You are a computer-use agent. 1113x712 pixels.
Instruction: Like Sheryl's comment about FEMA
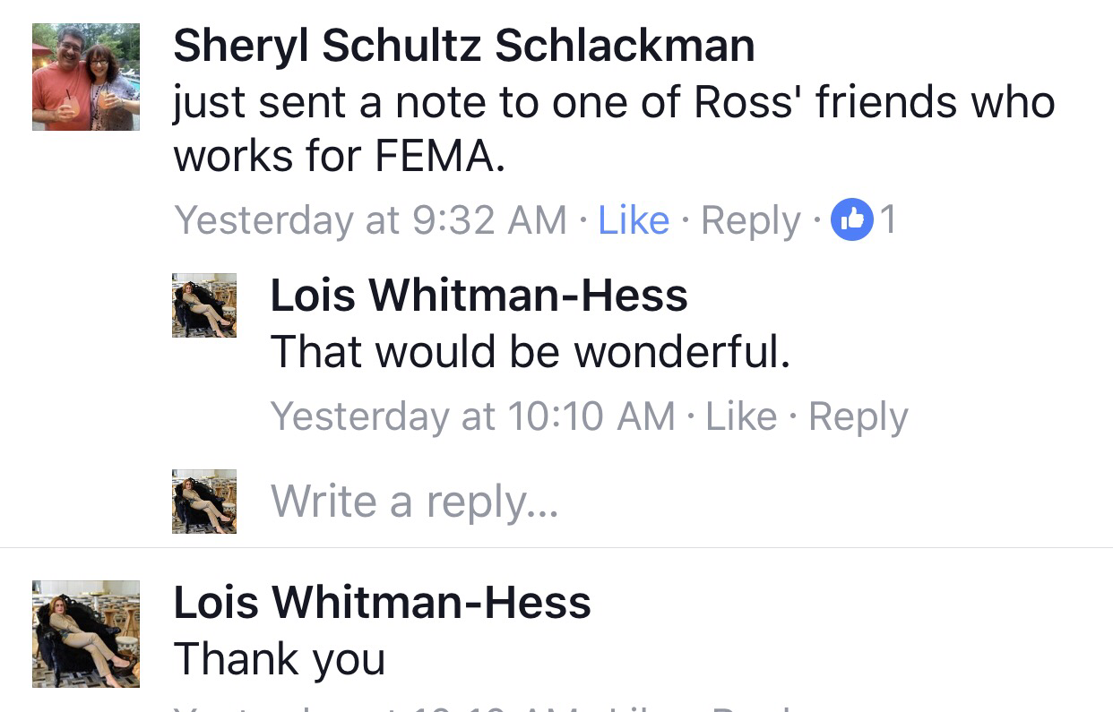(x=634, y=220)
